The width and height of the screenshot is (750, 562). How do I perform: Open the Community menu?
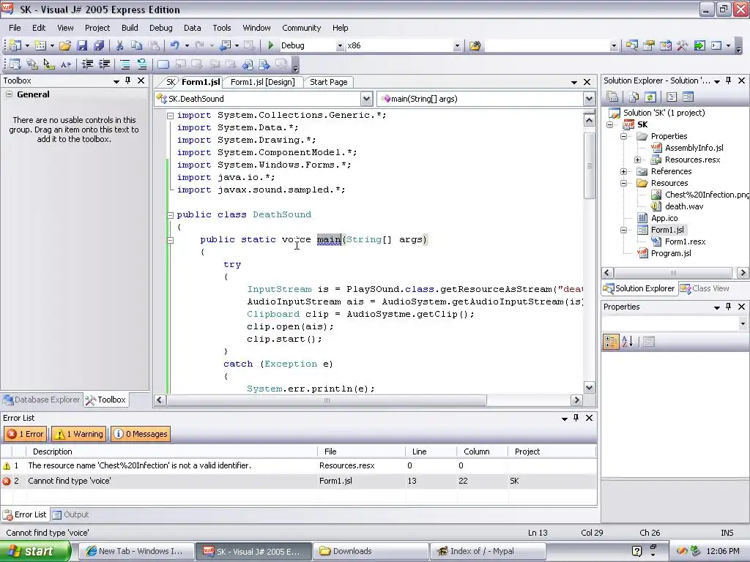[x=301, y=28]
